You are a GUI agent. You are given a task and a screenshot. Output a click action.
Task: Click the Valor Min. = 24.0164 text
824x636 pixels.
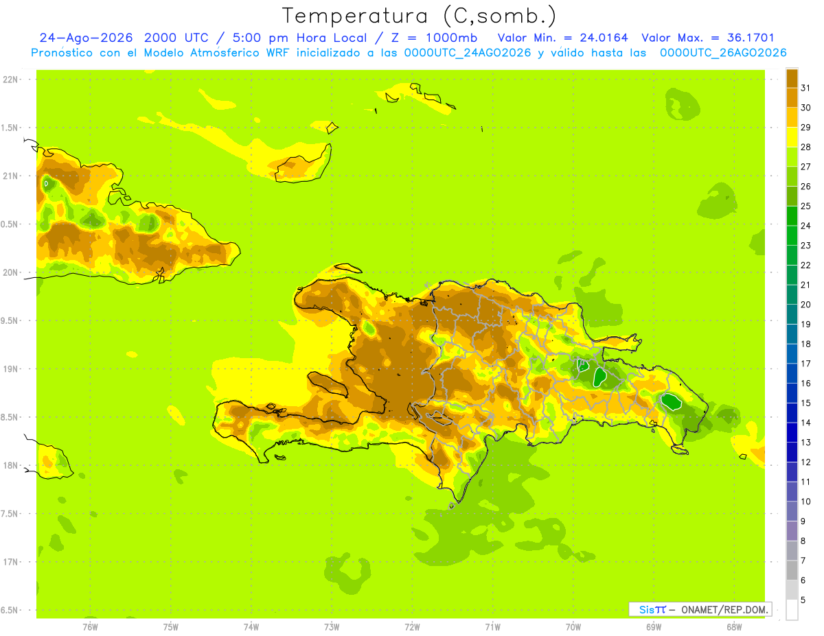pyautogui.click(x=562, y=38)
